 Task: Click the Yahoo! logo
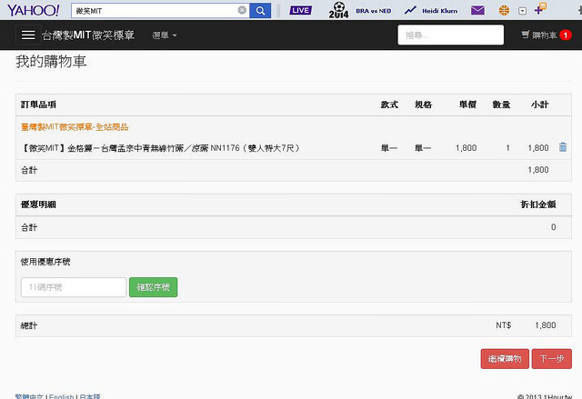click(33, 10)
